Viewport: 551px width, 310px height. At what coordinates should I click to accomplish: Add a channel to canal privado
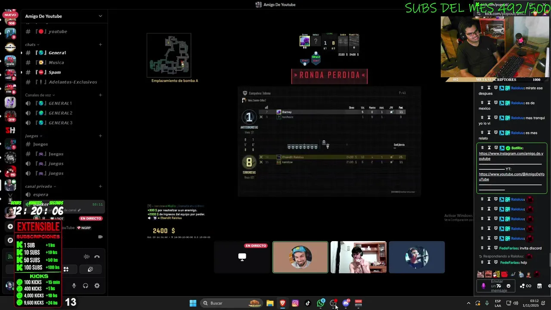tap(100, 186)
